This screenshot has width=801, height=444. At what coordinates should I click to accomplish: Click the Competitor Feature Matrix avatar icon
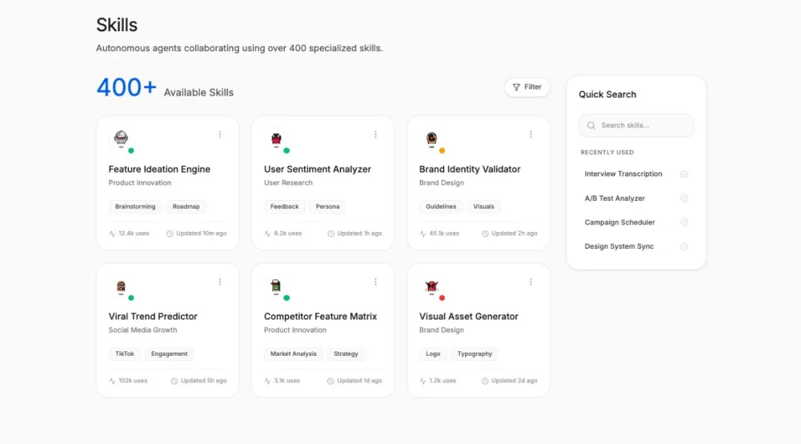[277, 286]
